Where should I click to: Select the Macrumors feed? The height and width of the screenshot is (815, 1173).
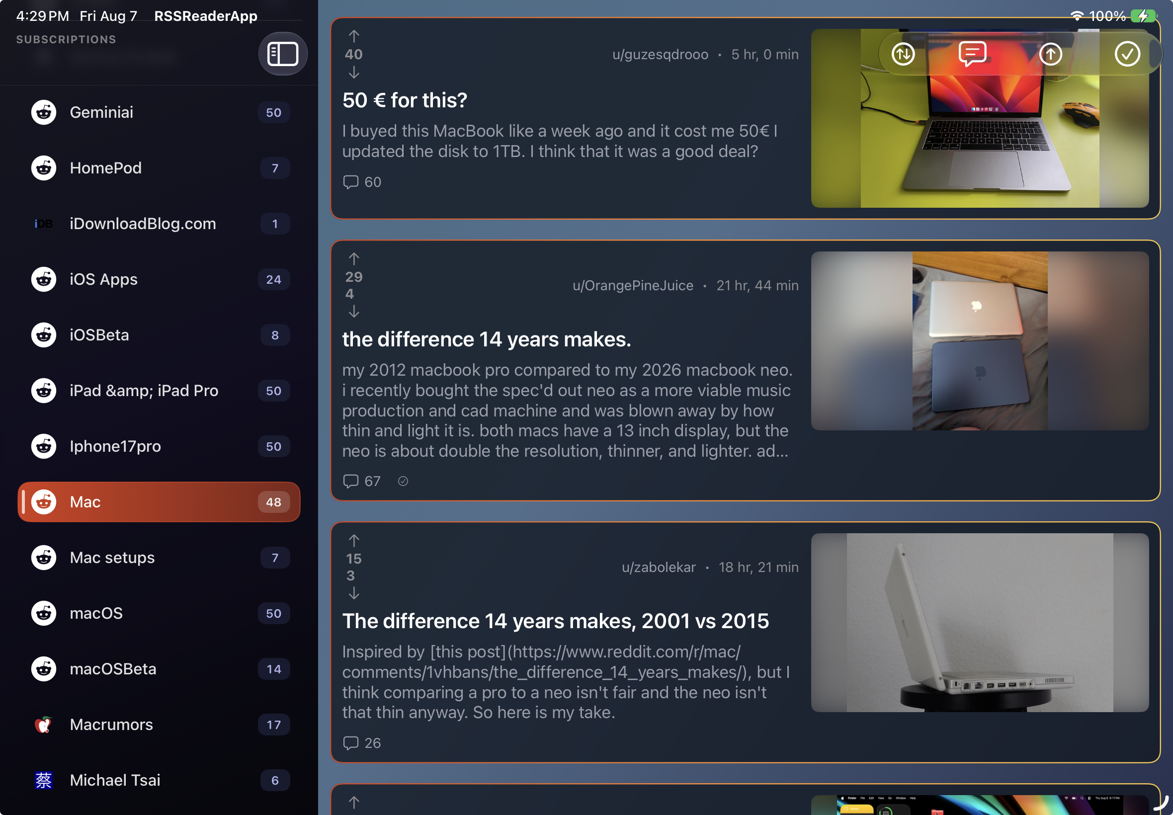tap(159, 725)
